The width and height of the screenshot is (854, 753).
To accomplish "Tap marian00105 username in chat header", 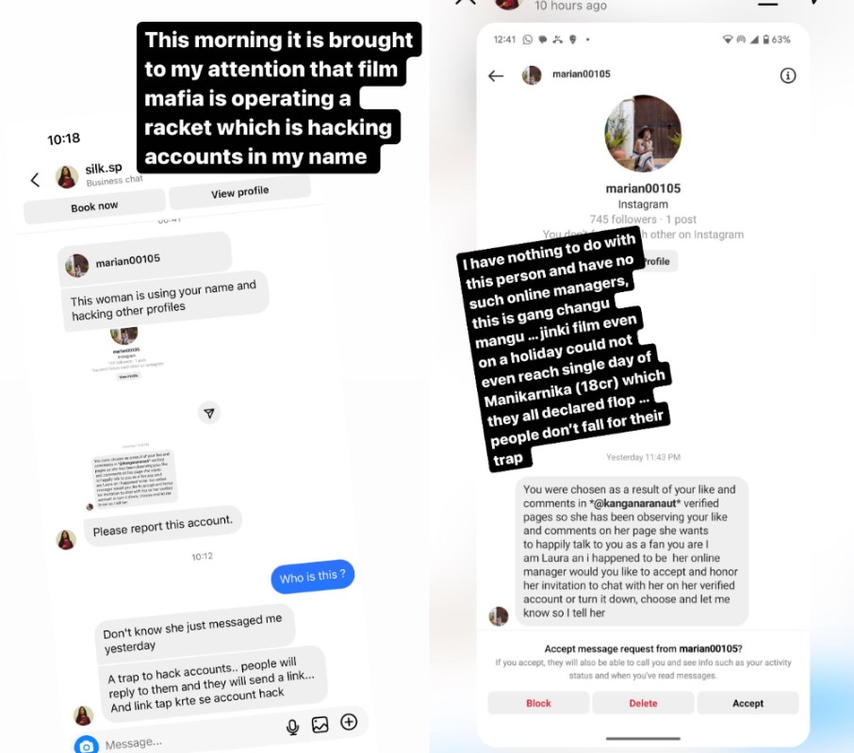I will [582, 74].
